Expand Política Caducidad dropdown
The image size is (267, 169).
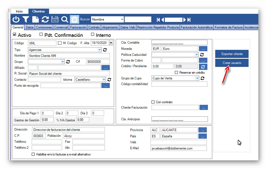click(x=197, y=55)
